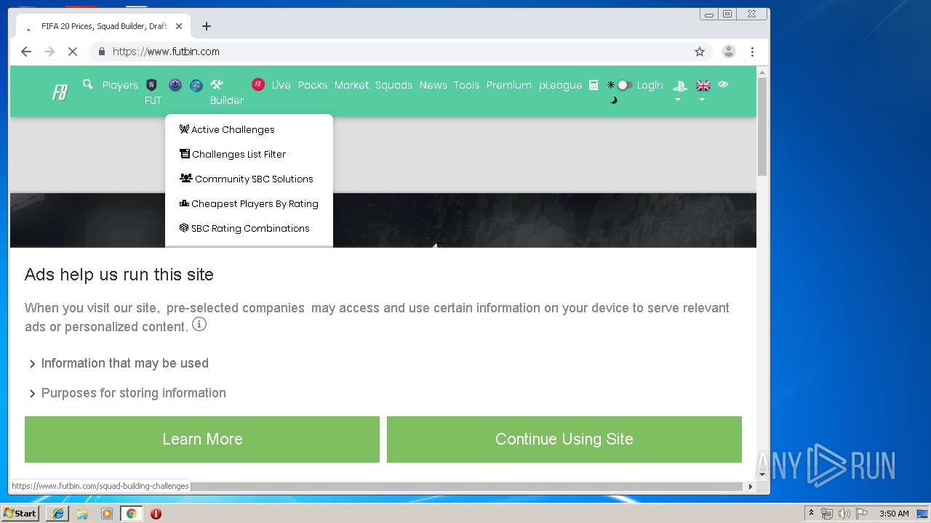Click the Learn More button
931x523 pixels.
[x=202, y=439]
